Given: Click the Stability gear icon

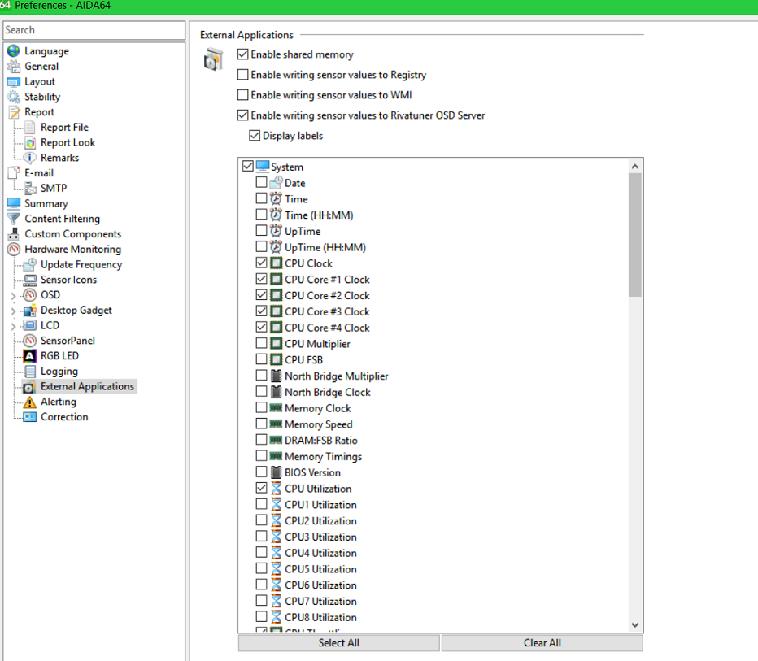Looking at the screenshot, I should [x=14, y=97].
